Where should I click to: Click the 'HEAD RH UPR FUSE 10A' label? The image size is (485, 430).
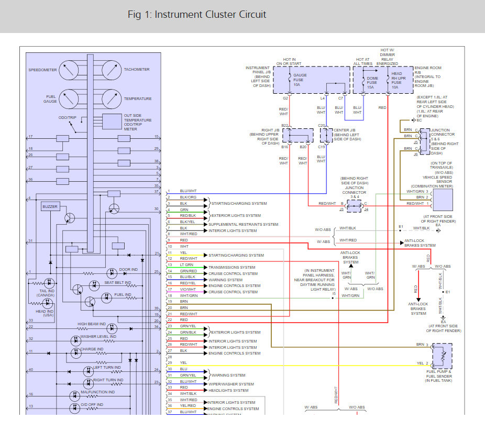pyautogui.click(x=399, y=81)
